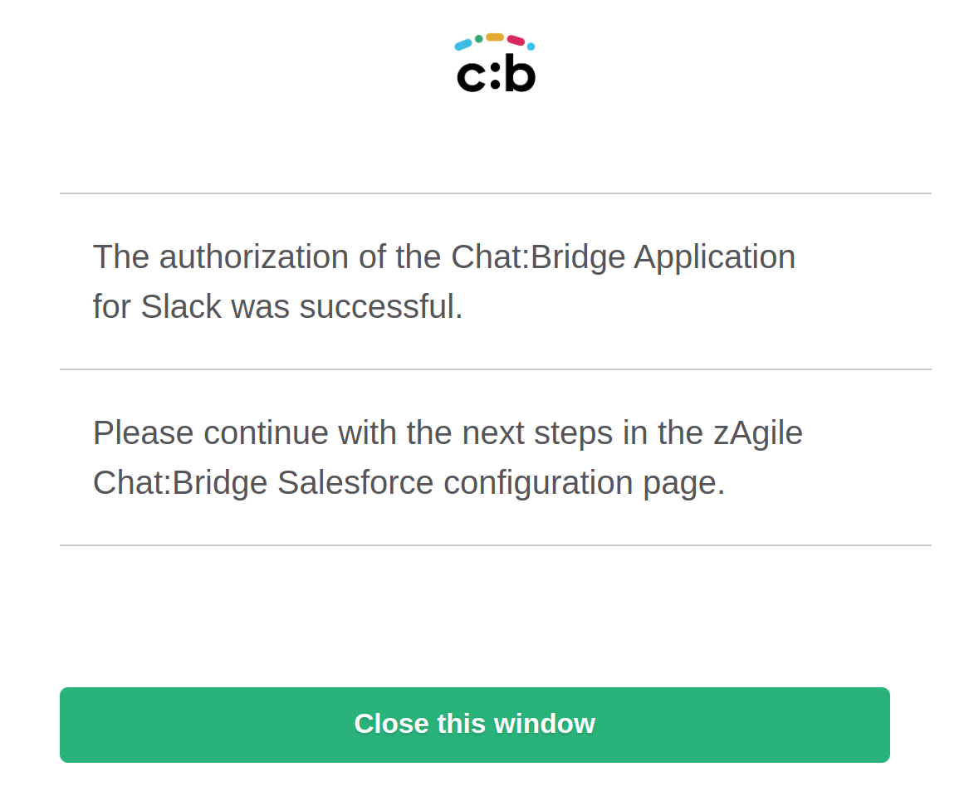This screenshot has height=796, width=969.
Task: Click the word "successful" in the message
Action: click(x=376, y=307)
